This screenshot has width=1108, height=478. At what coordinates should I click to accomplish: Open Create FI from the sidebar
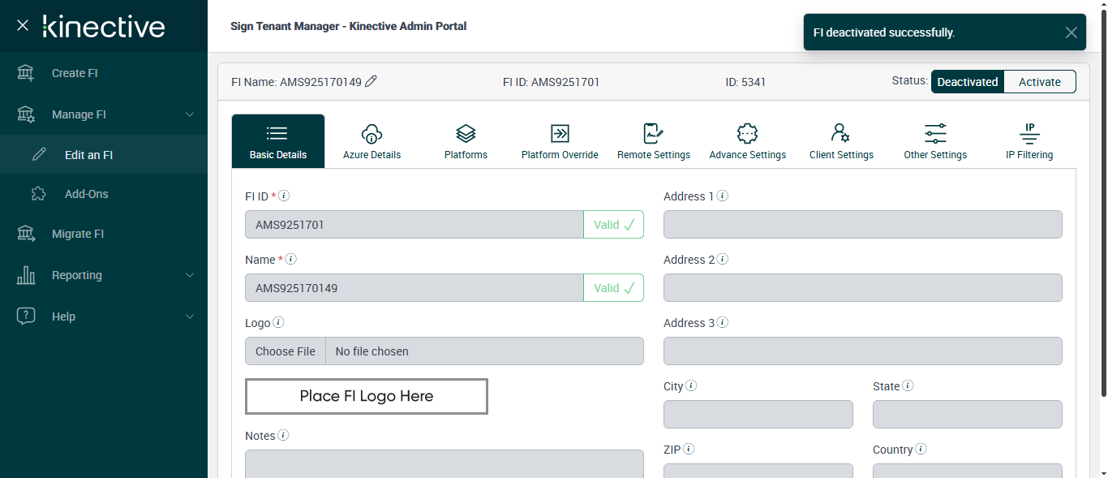[x=75, y=73]
